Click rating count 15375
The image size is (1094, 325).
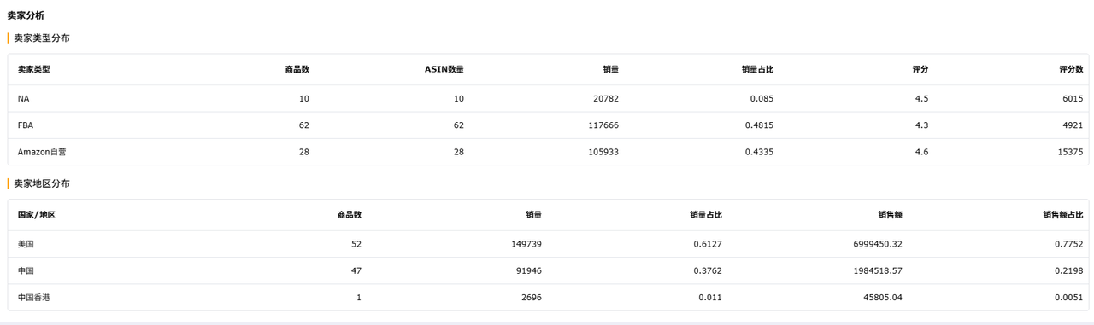click(1070, 152)
